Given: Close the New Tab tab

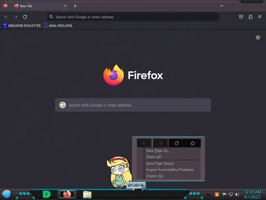Looking at the screenshot, I should tap(65, 6).
